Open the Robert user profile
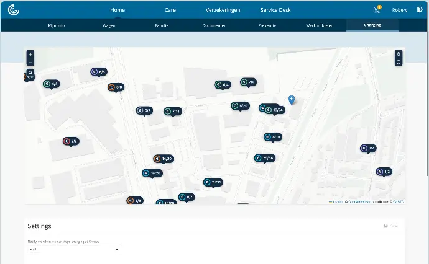 tap(399, 10)
